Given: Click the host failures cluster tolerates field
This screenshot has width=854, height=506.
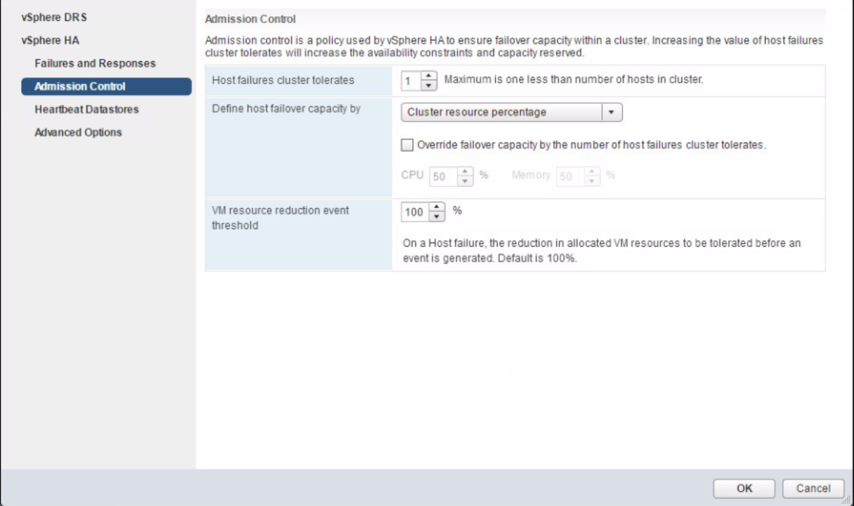Looking at the screenshot, I should [411, 81].
